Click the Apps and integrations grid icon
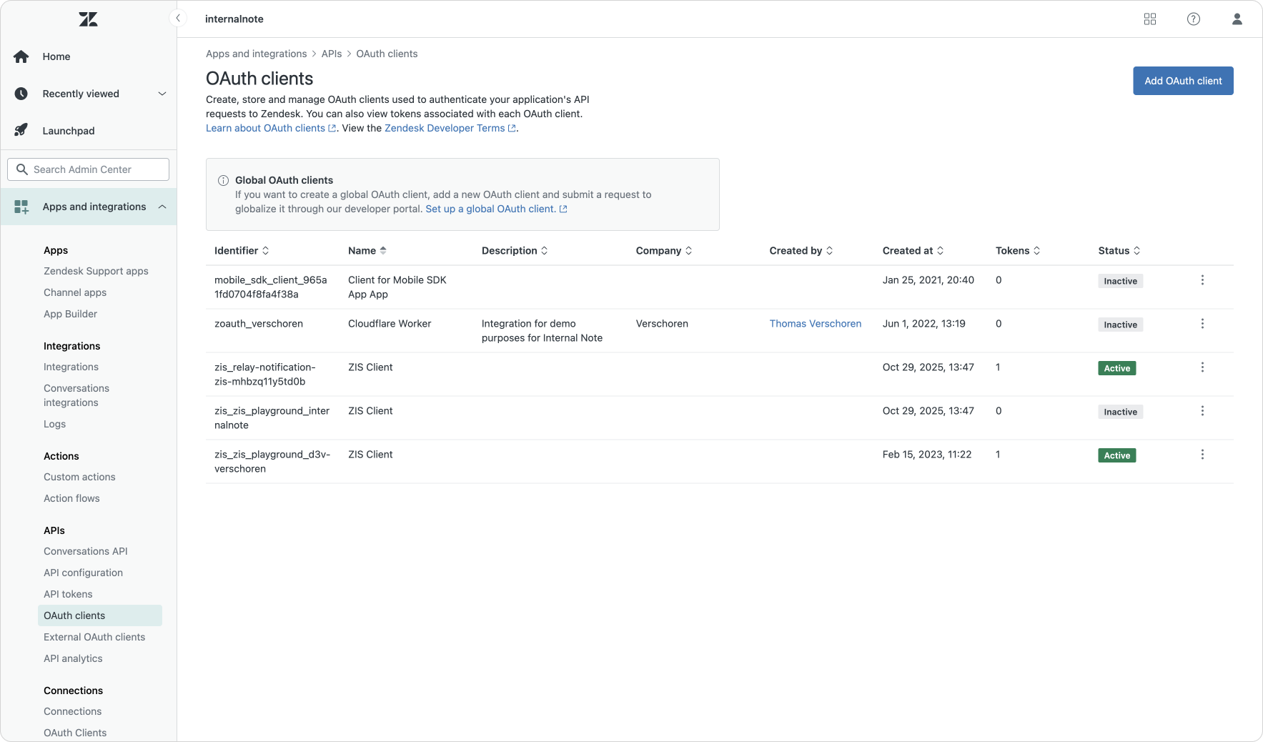This screenshot has height=742, width=1263. click(21, 207)
